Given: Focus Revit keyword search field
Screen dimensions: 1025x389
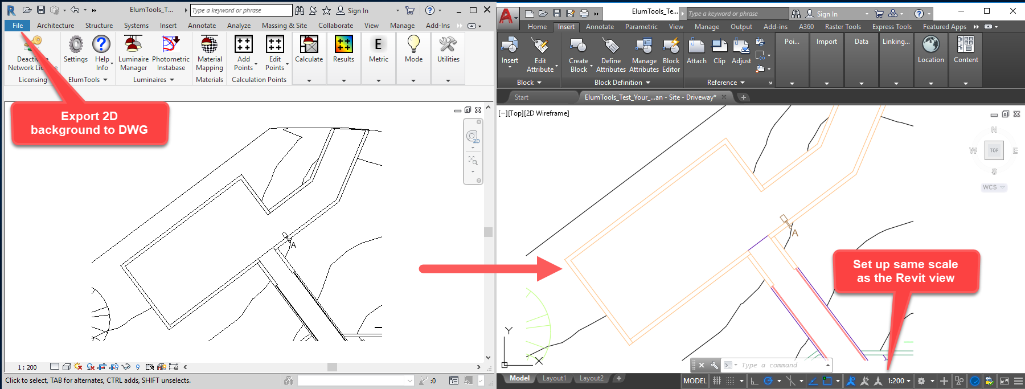Looking at the screenshot, I should (241, 10).
